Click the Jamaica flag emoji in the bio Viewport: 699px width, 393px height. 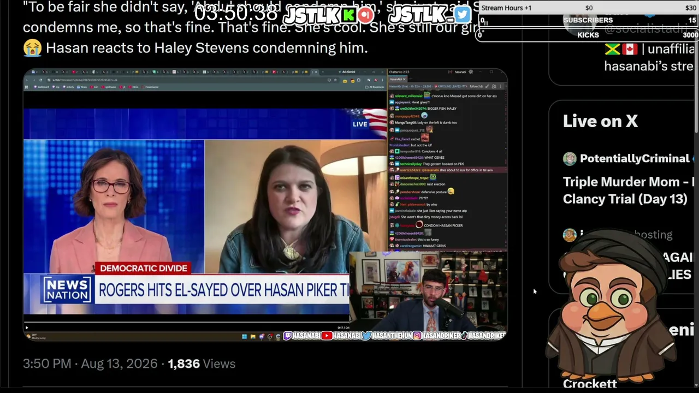click(x=613, y=49)
